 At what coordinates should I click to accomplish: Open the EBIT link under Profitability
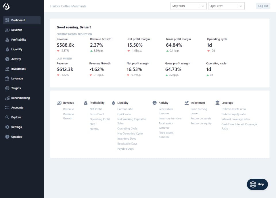tap(92, 124)
